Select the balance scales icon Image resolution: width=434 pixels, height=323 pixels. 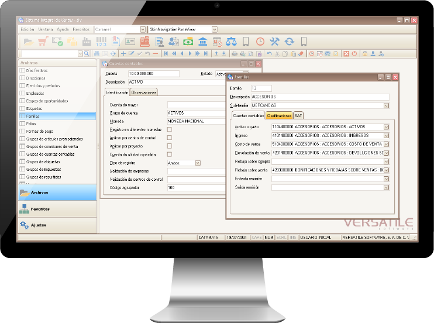[231, 42]
